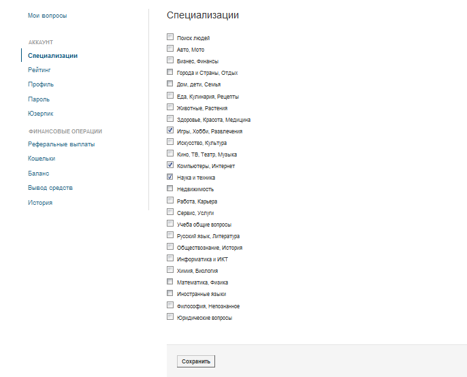Open Мои вопросы in the sidebar
Viewport: 467px width, 377px height.
pos(48,15)
